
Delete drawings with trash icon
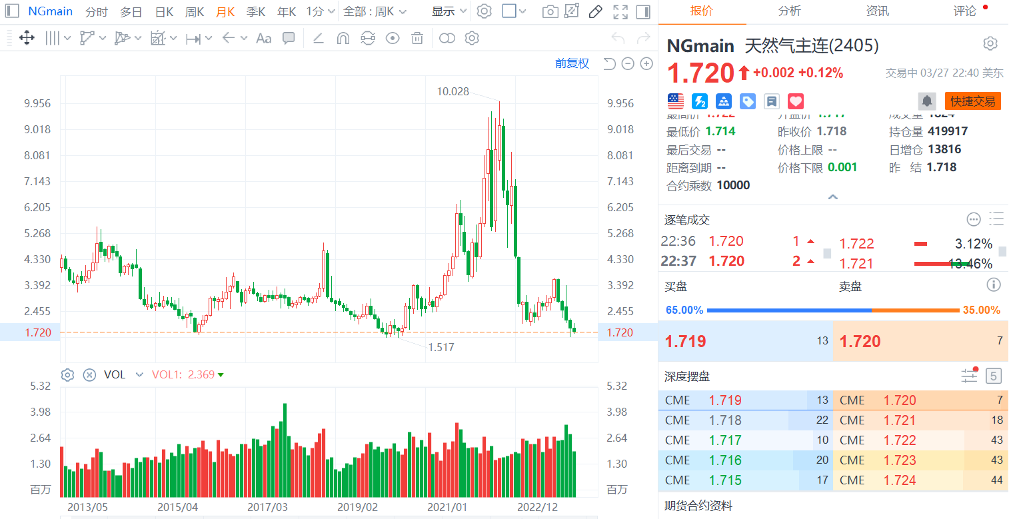(417, 38)
